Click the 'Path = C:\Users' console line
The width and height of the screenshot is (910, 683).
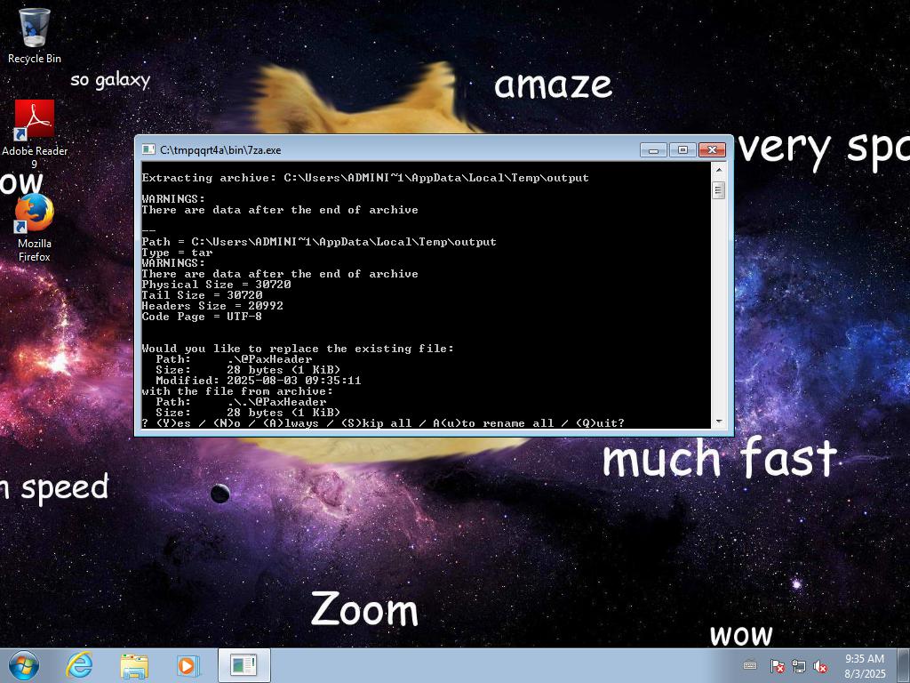(x=319, y=242)
